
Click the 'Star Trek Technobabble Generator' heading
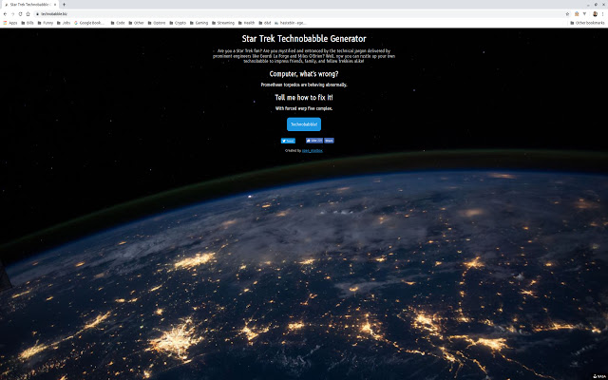tap(304, 39)
